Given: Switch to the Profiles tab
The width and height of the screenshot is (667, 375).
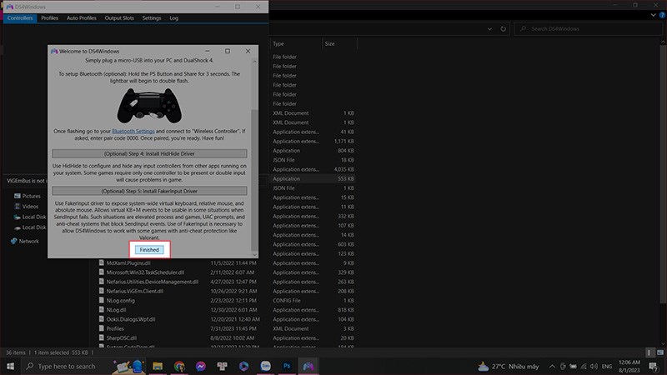Looking at the screenshot, I should 49,17.
